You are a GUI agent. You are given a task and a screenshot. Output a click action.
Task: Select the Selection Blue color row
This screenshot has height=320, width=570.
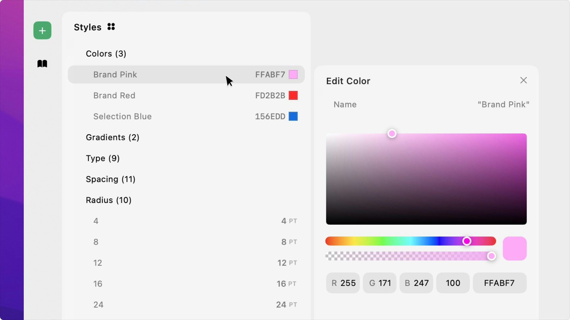(x=186, y=116)
